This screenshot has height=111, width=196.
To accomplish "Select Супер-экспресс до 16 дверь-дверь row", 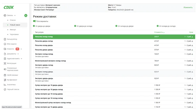I will [114, 107].
